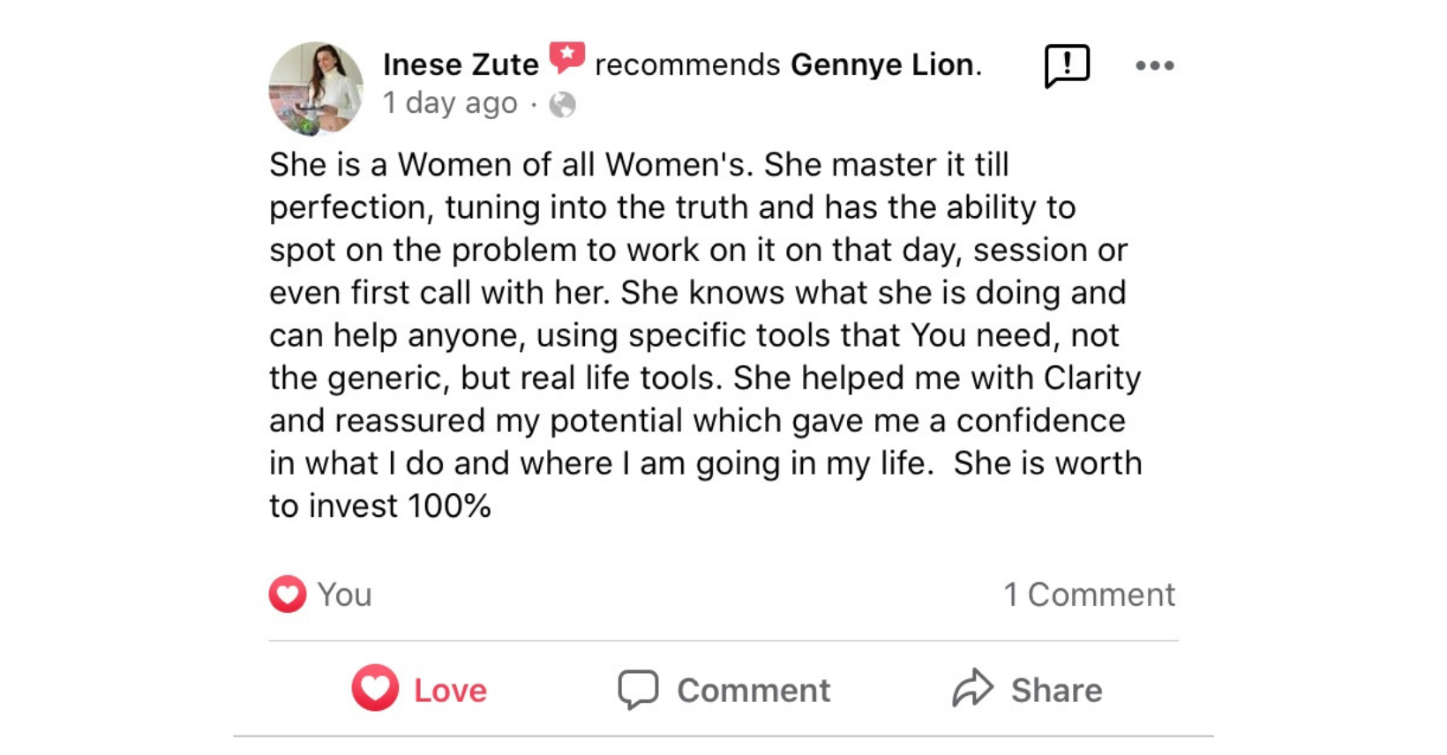This screenshot has width=1447, height=755.
Task: Report post via exclamation speech bubble icon
Action: click(1067, 65)
